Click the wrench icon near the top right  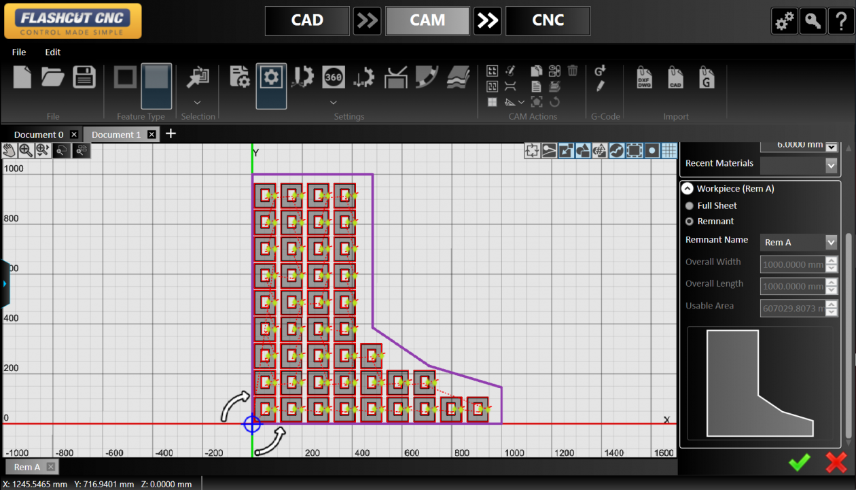(x=813, y=20)
